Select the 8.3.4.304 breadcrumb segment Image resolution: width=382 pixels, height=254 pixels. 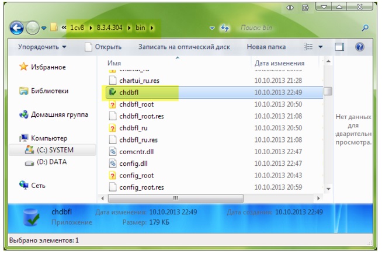coord(109,27)
